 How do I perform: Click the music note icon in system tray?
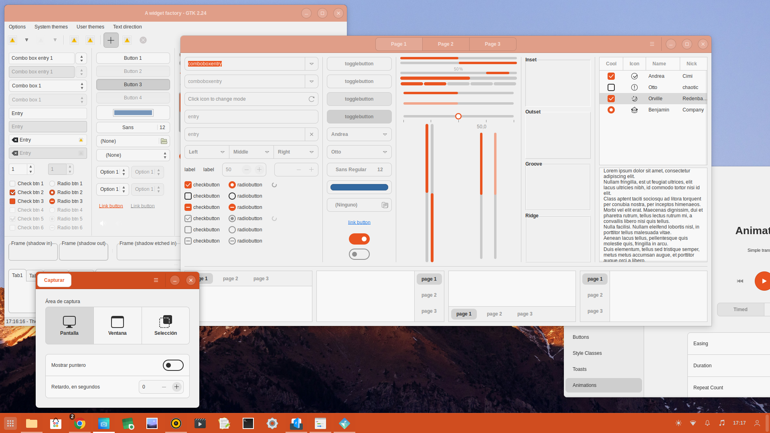click(722, 423)
